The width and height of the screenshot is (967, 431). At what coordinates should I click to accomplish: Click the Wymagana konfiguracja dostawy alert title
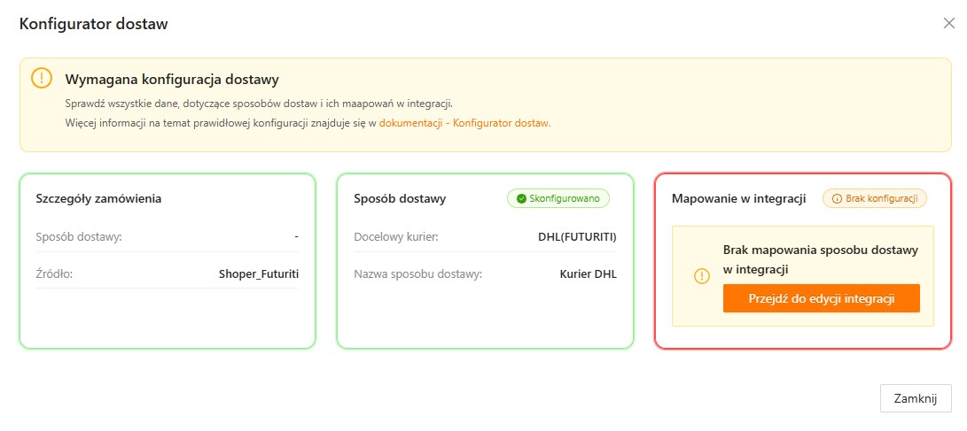[x=172, y=80]
